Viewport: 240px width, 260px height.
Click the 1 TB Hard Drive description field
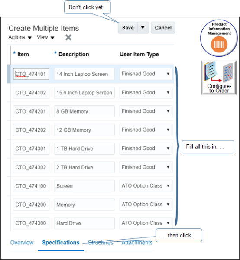(84, 149)
